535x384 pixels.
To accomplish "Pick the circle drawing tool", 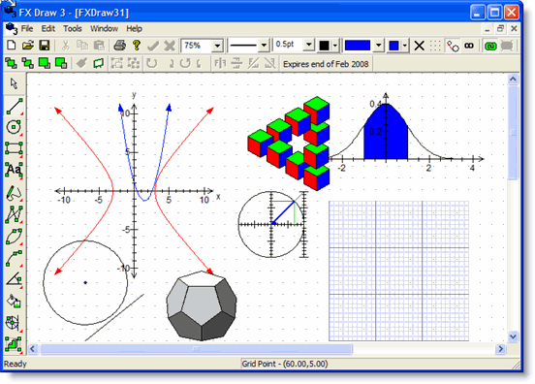I will 14,127.
